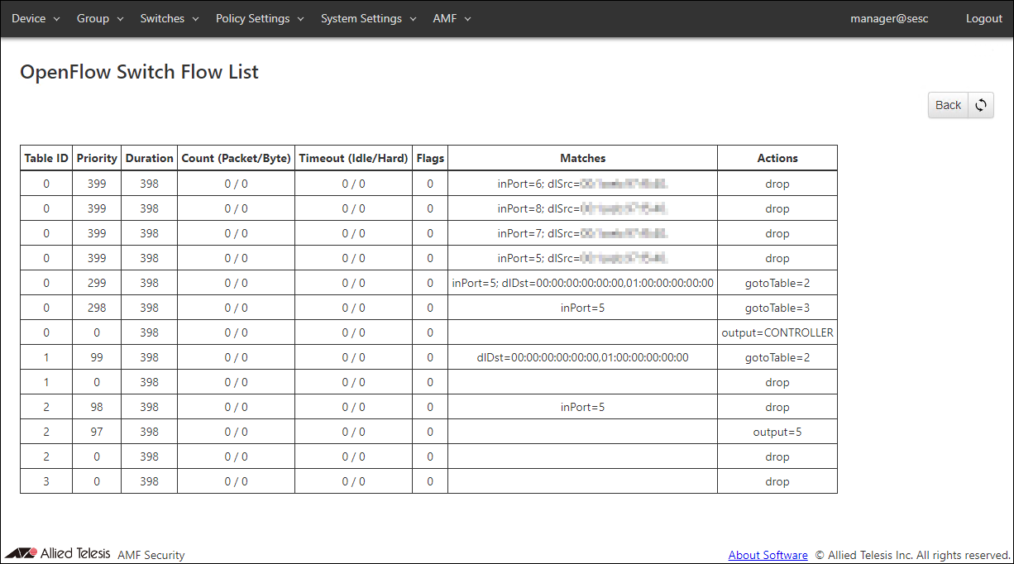The width and height of the screenshot is (1014, 564).
Task: Click the output=5 action cell
Action: point(777,432)
